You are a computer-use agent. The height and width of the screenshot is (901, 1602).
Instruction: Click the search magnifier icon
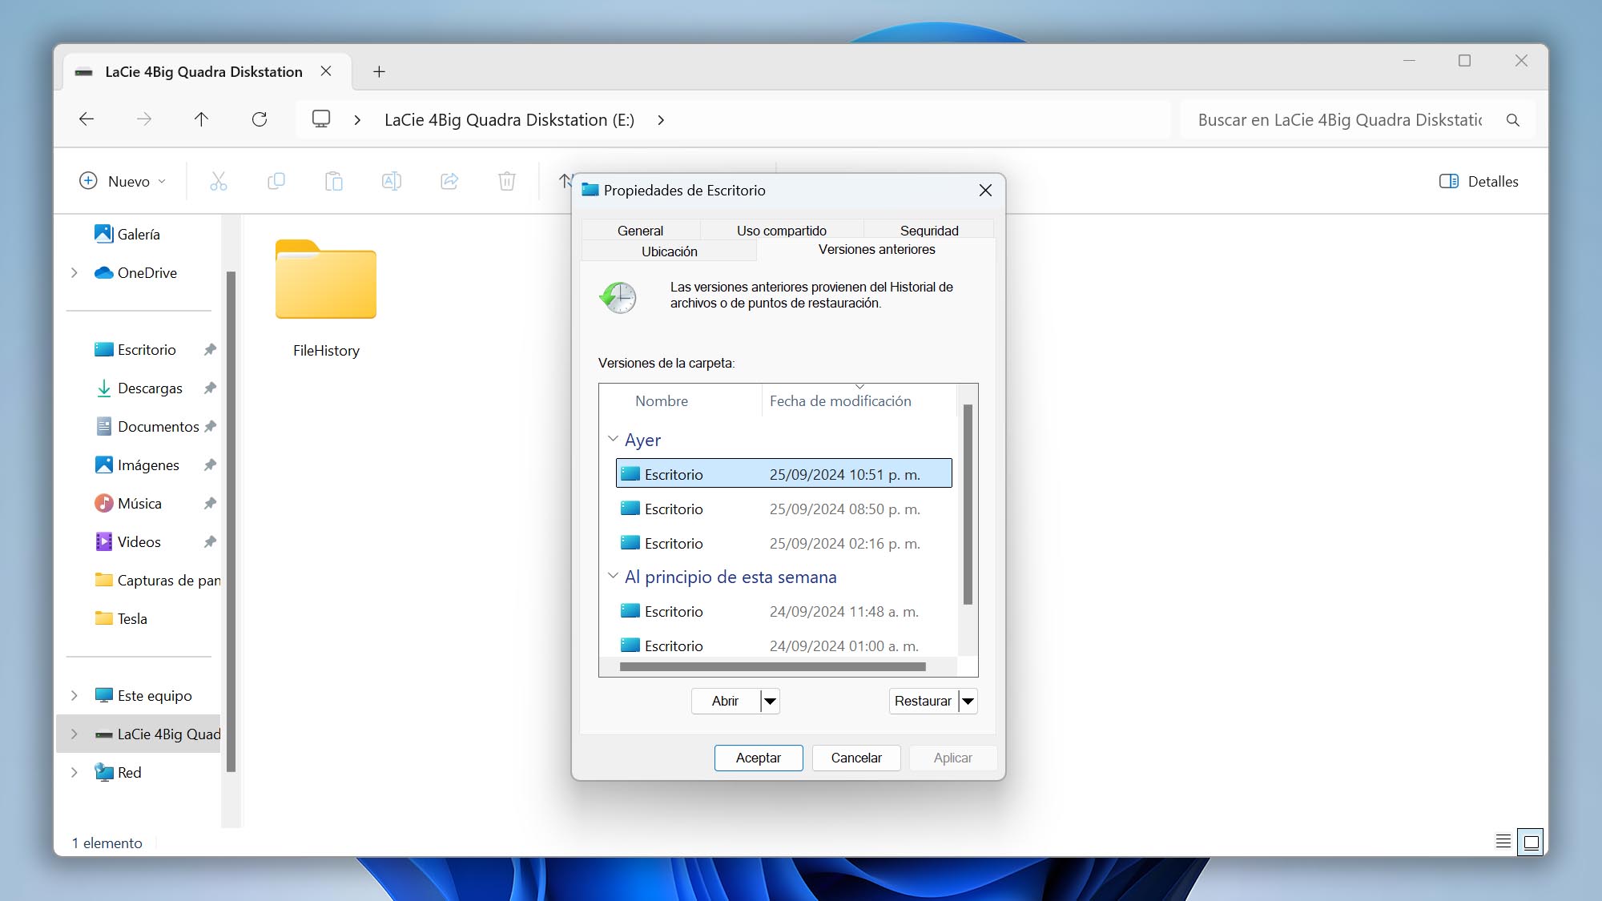pos(1513,120)
